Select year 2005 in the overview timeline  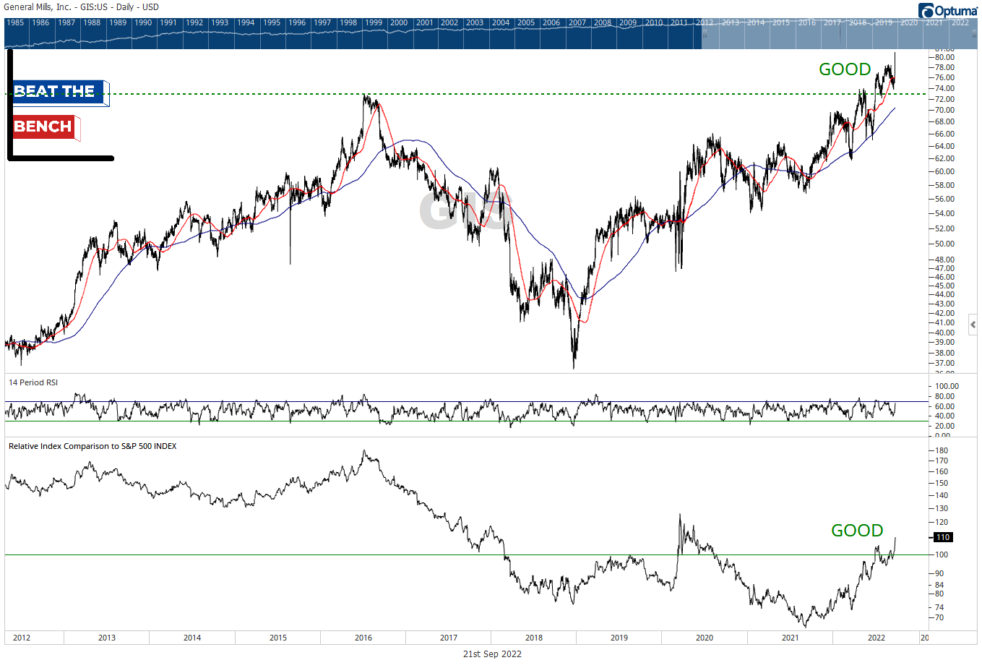pyautogui.click(x=526, y=22)
